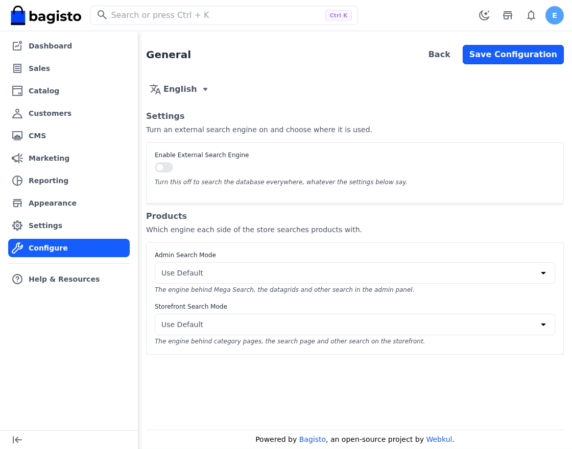Screen dimensions: 572x449
Task: Click the 'Admin Search Mode' label
Action: (185, 255)
